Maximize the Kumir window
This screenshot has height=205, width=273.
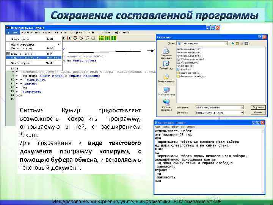tap(213, 28)
